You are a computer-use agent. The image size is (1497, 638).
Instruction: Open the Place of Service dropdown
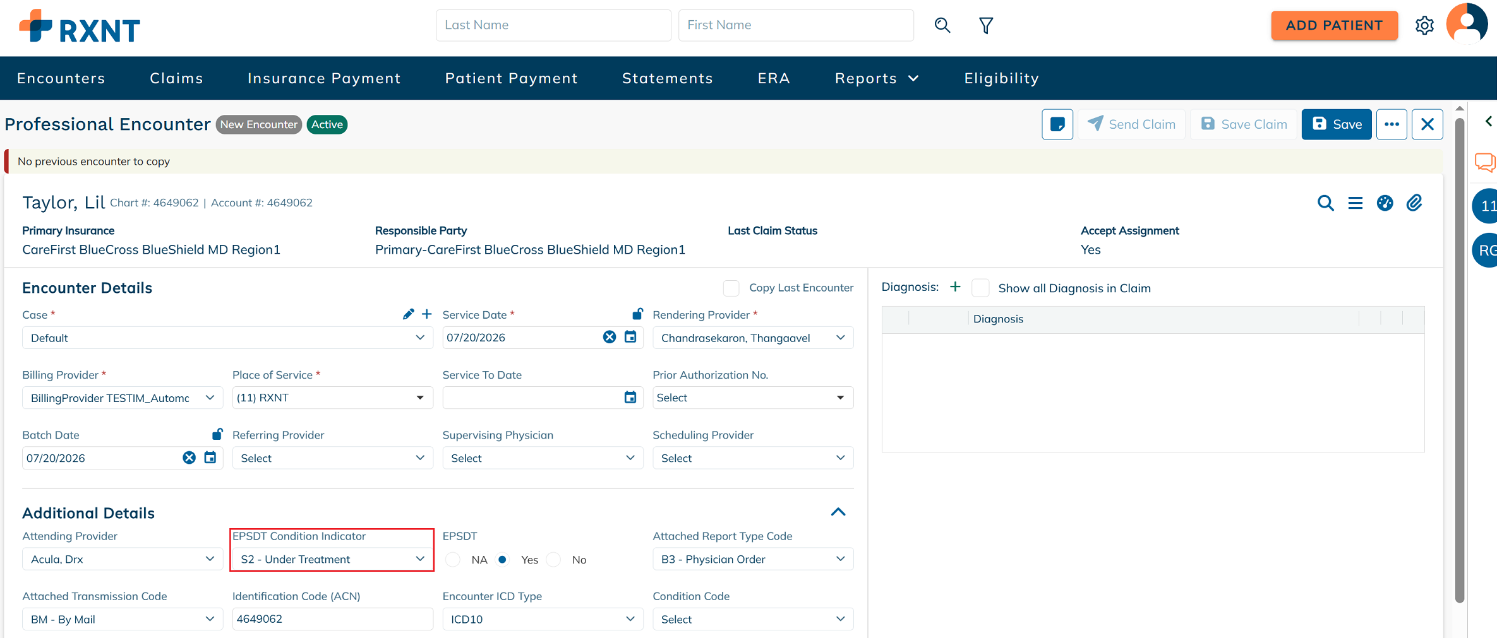(x=333, y=398)
